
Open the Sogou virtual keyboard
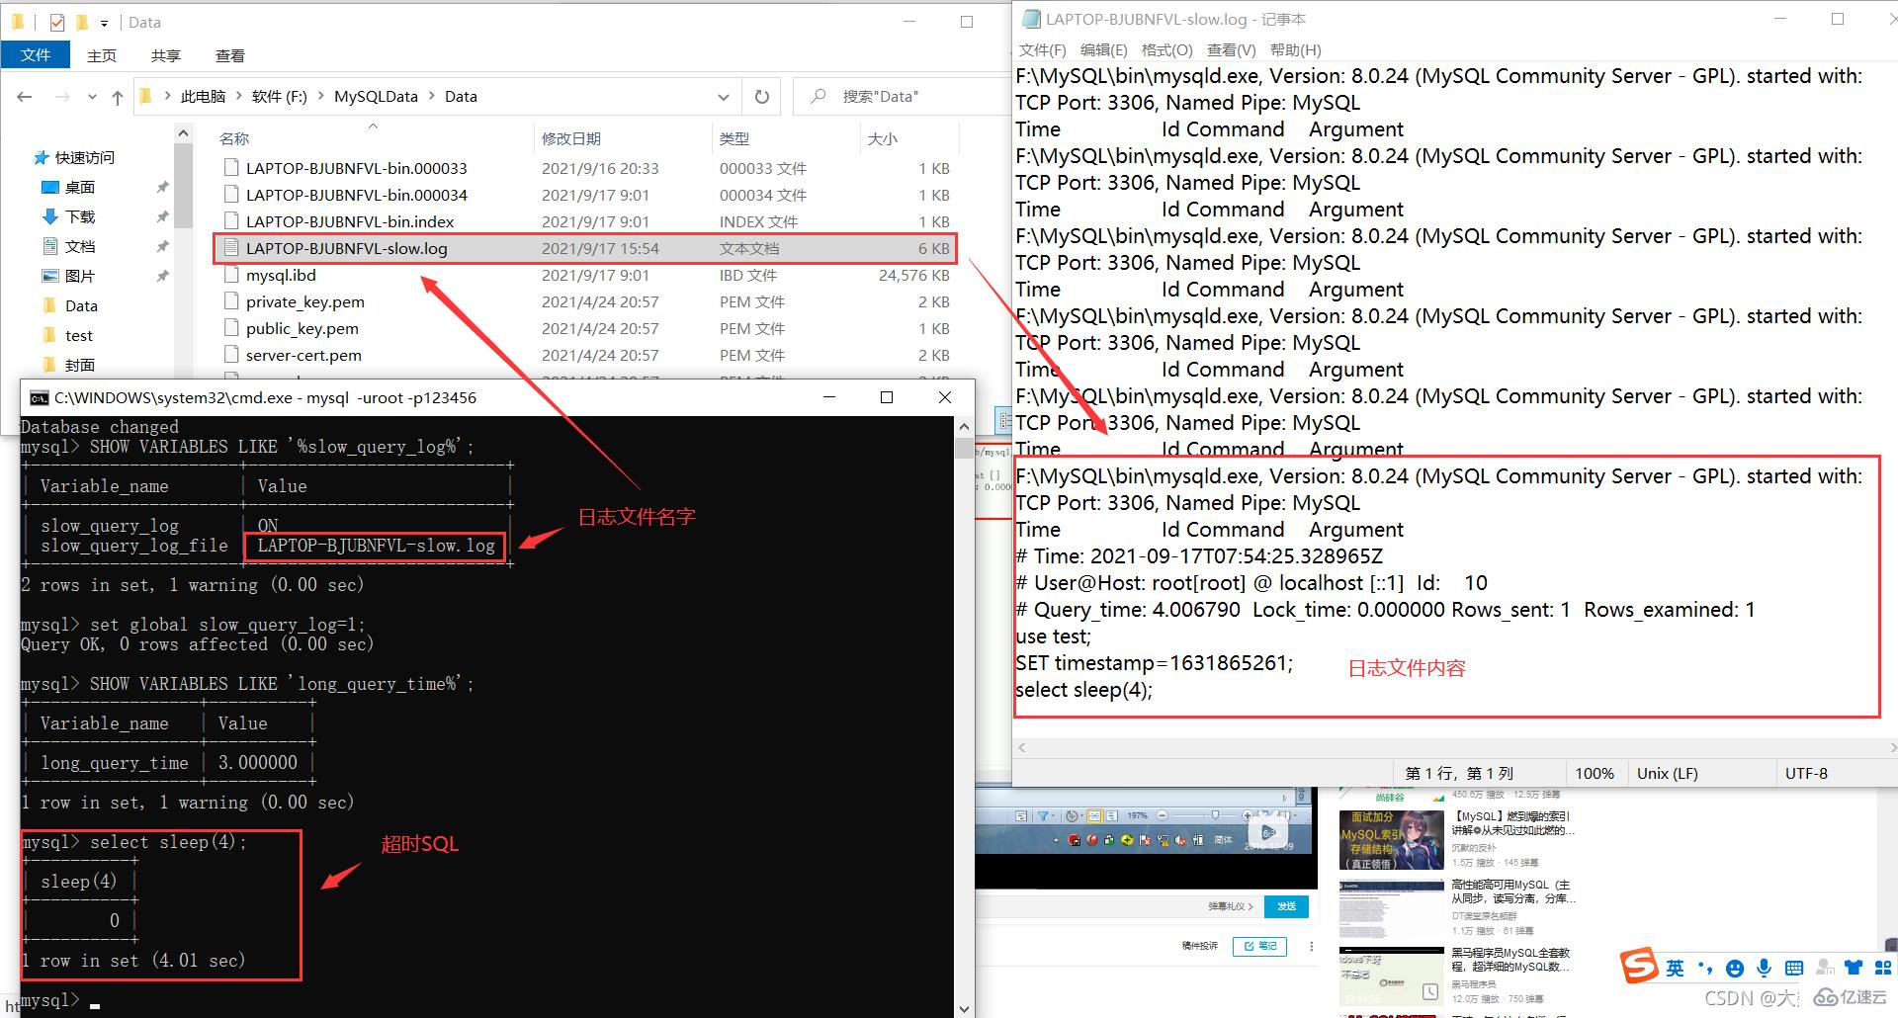click(x=1794, y=968)
